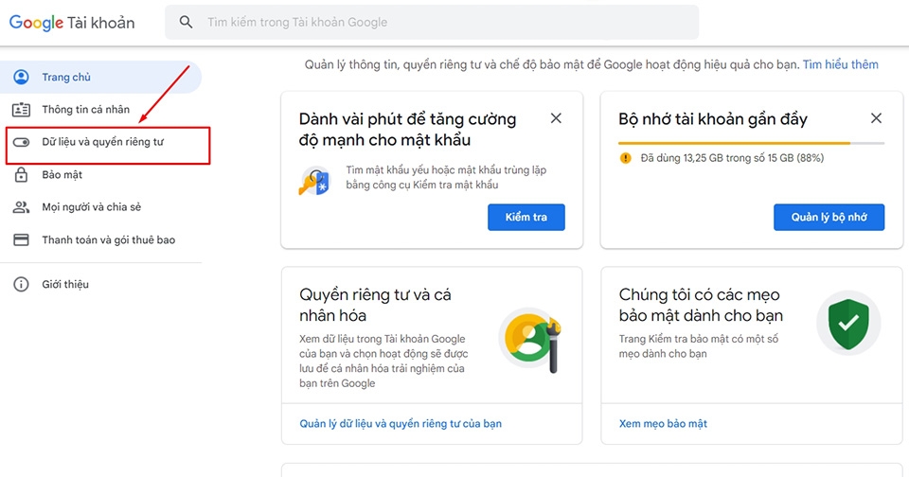Image resolution: width=909 pixels, height=477 pixels.
Task: Click the green security shield checkmark icon
Action: click(847, 323)
